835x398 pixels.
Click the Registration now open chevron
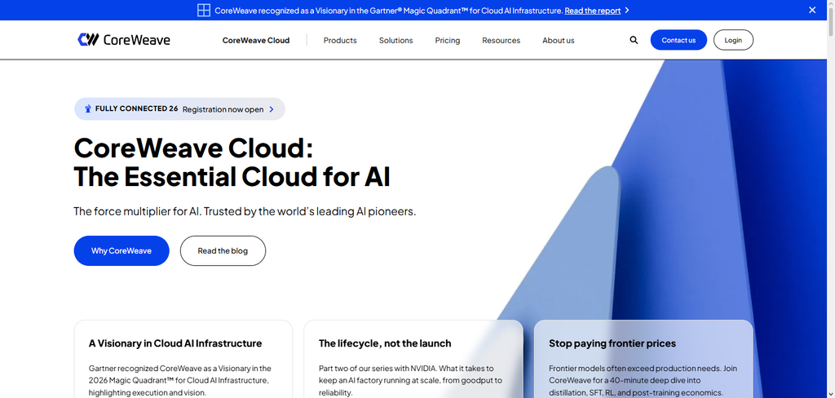[271, 109]
